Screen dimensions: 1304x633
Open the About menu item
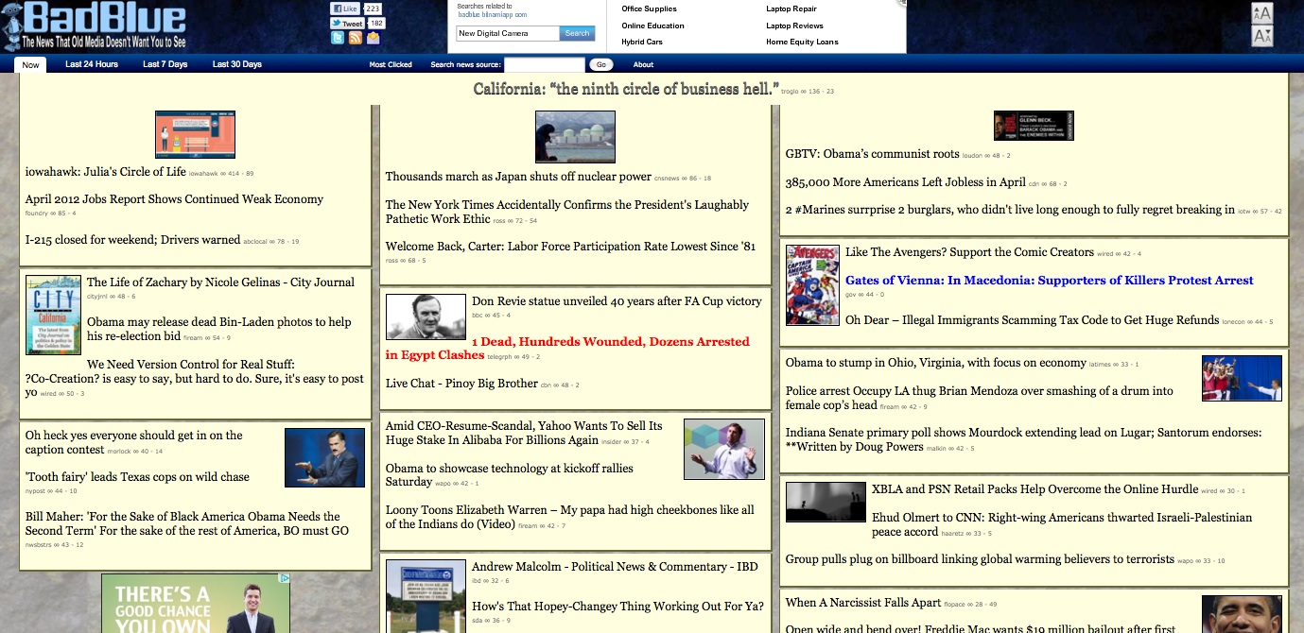coord(643,65)
